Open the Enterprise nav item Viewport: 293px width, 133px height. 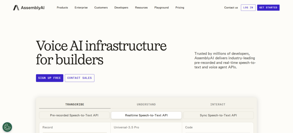pos(81,8)
